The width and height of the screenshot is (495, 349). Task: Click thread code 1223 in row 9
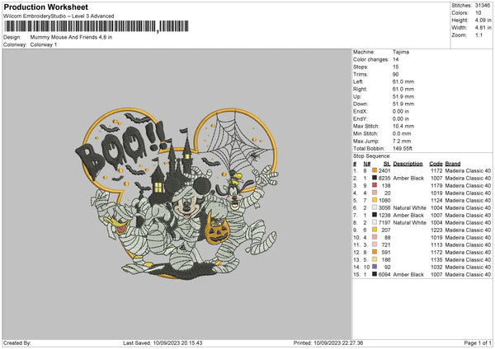(436, 230)
